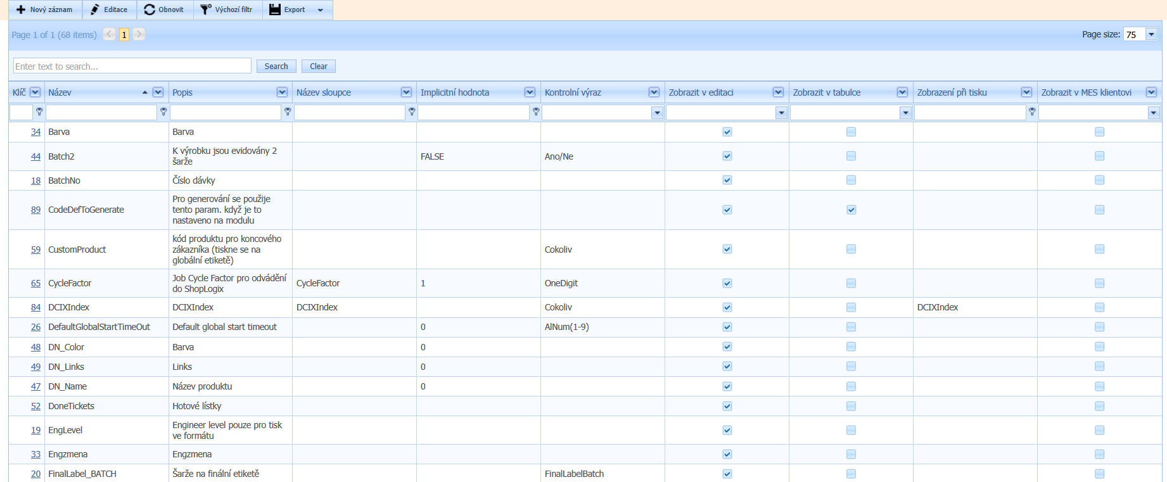1167x482 pixels.
Task: Click the Clear button
Action: 318,66
